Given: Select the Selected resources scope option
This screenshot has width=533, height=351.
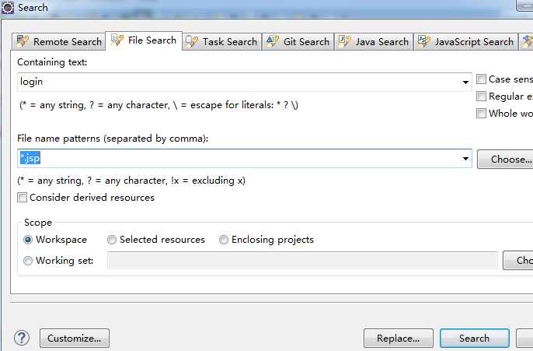Looking at the screenshot, I should click(112, 240).
